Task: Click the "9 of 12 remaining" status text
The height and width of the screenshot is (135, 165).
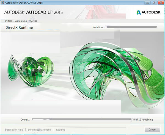Action: 143,120
